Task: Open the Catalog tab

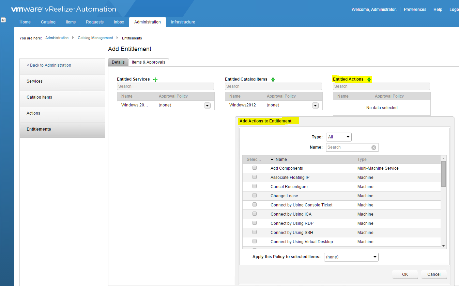Action: point(48,22)
